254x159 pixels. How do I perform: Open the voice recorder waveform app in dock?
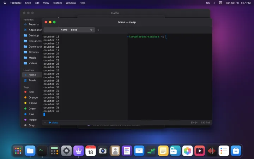[212, 151]
